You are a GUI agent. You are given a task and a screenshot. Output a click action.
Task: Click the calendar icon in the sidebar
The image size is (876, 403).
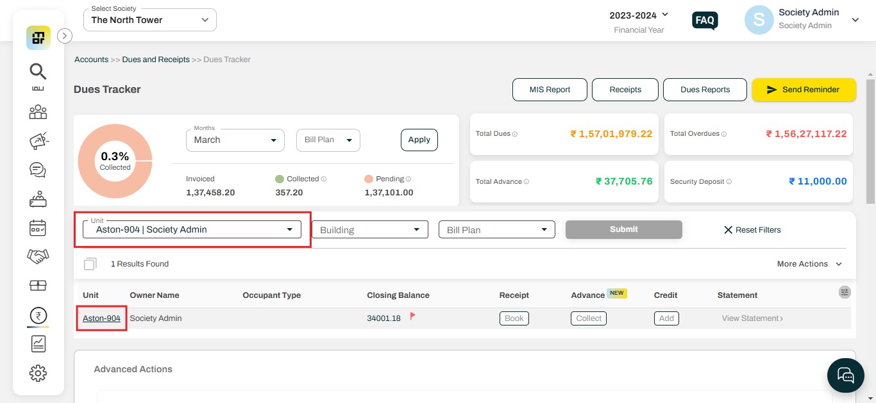38,227
